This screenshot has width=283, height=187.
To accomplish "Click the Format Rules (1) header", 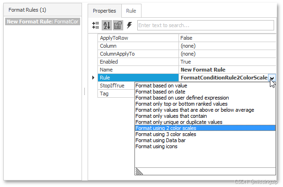I will [x=43, y=10].
